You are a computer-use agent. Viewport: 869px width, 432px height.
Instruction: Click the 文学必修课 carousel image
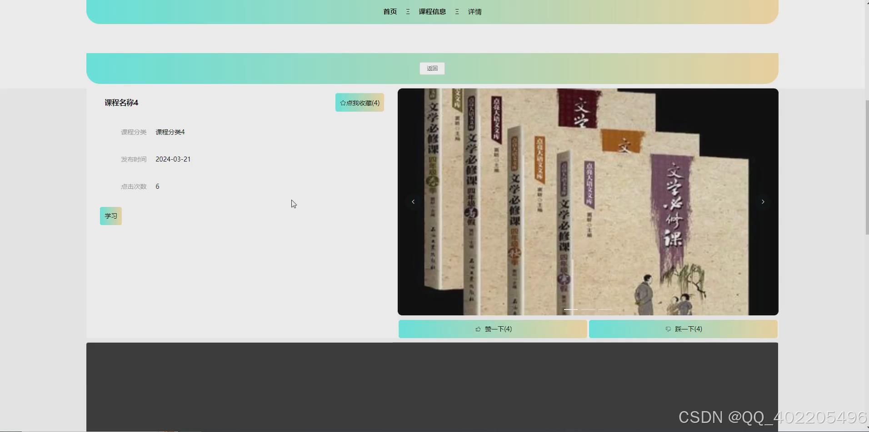coord(588,201)
